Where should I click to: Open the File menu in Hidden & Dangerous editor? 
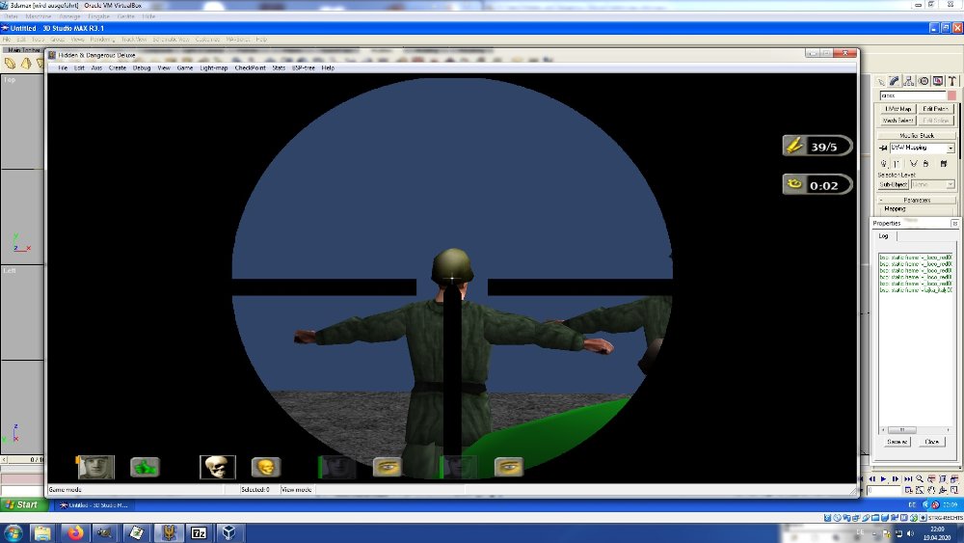(63, 68)
